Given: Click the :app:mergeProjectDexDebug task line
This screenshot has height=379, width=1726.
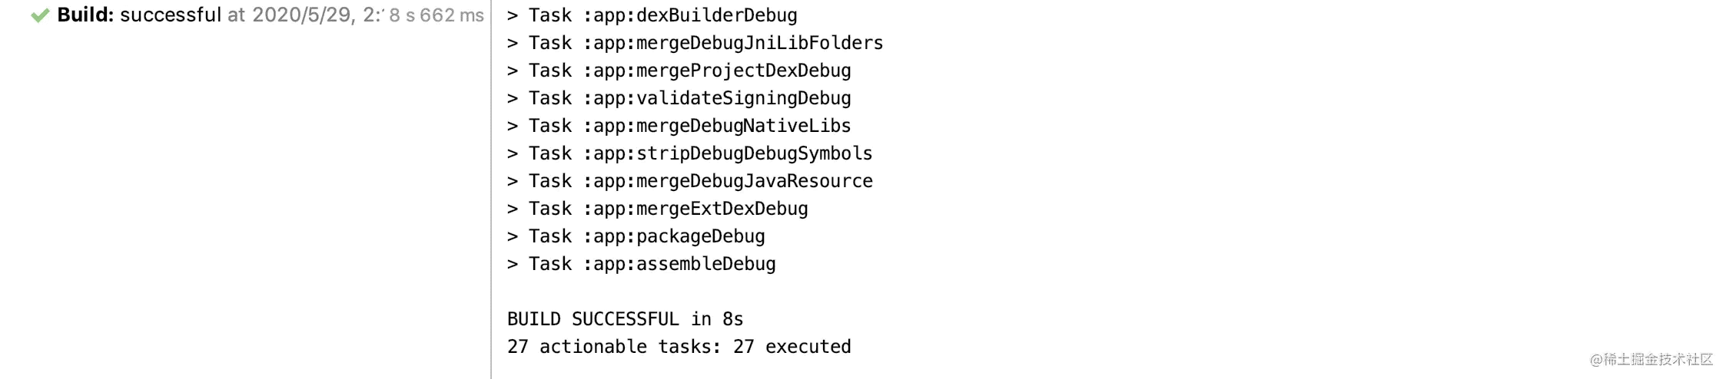Looking at the screenshot, I should click(x=679, y=71).
